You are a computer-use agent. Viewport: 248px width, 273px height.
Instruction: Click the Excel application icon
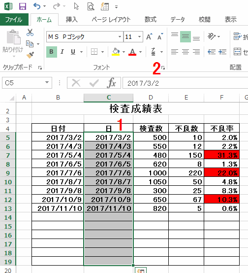click(x=8, y=6)
